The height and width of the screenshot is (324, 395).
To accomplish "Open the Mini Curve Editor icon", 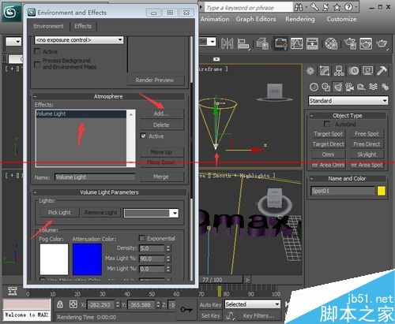I will coord(12,291).
